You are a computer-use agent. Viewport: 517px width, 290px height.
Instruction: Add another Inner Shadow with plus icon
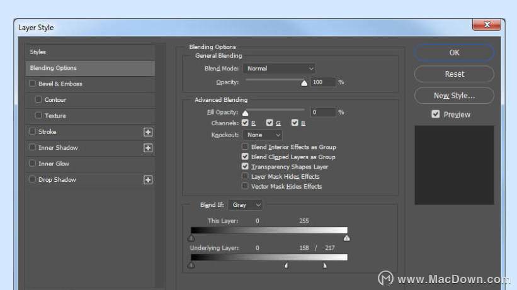point(148,148)
